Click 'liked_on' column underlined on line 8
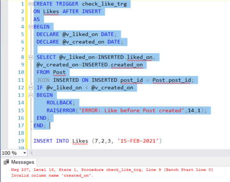The image size is (230, 182). click(140, 57)
